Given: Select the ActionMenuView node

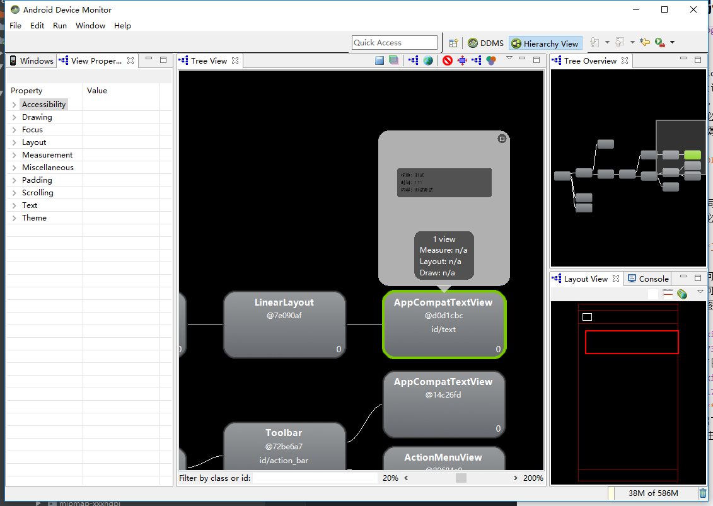Looking at the screenshot, I should click(x=444, y=458).
